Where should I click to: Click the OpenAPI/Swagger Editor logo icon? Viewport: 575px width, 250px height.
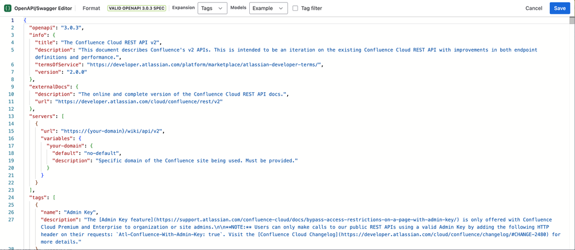pos(7,8)
